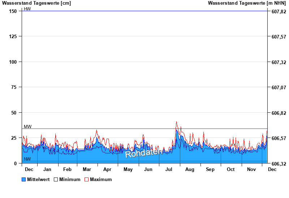Toggle the Maximum series legend text
Image resolution: width=289 pixels, height=198 pixels.
click(x=101, y=179)
